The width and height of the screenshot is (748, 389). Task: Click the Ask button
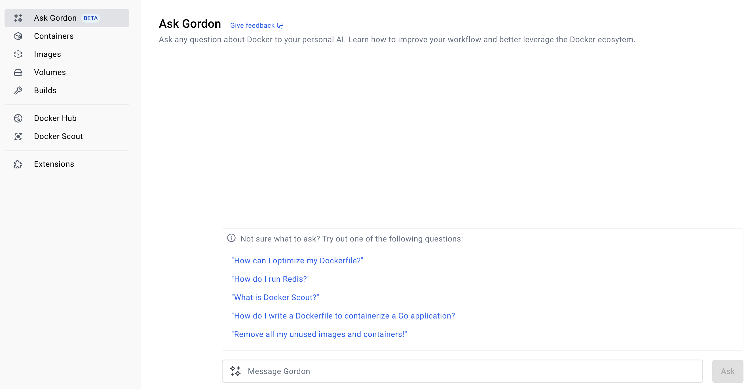[727, 371]
